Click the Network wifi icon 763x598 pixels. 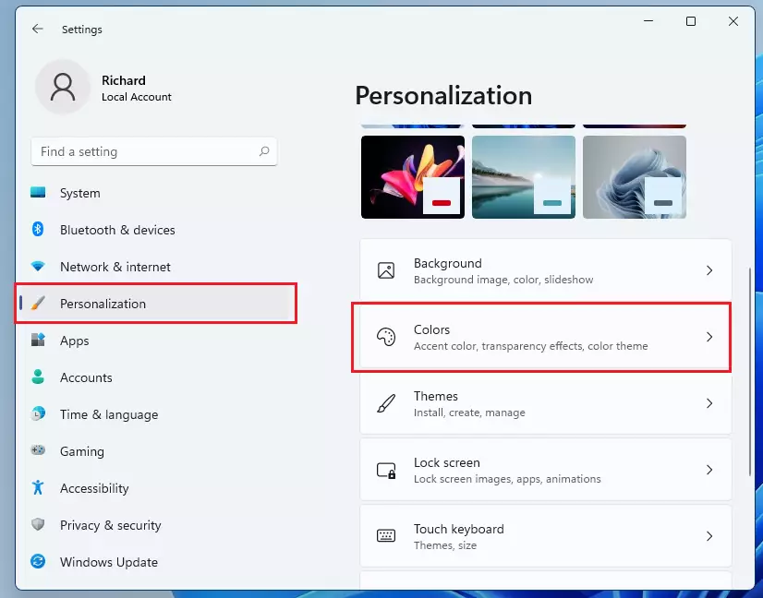tap(38, 267)
